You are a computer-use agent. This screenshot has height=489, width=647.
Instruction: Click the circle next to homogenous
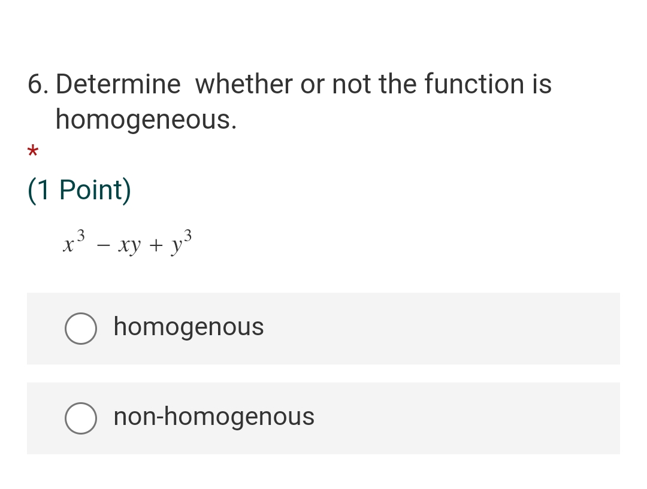[x=81, y=328]
